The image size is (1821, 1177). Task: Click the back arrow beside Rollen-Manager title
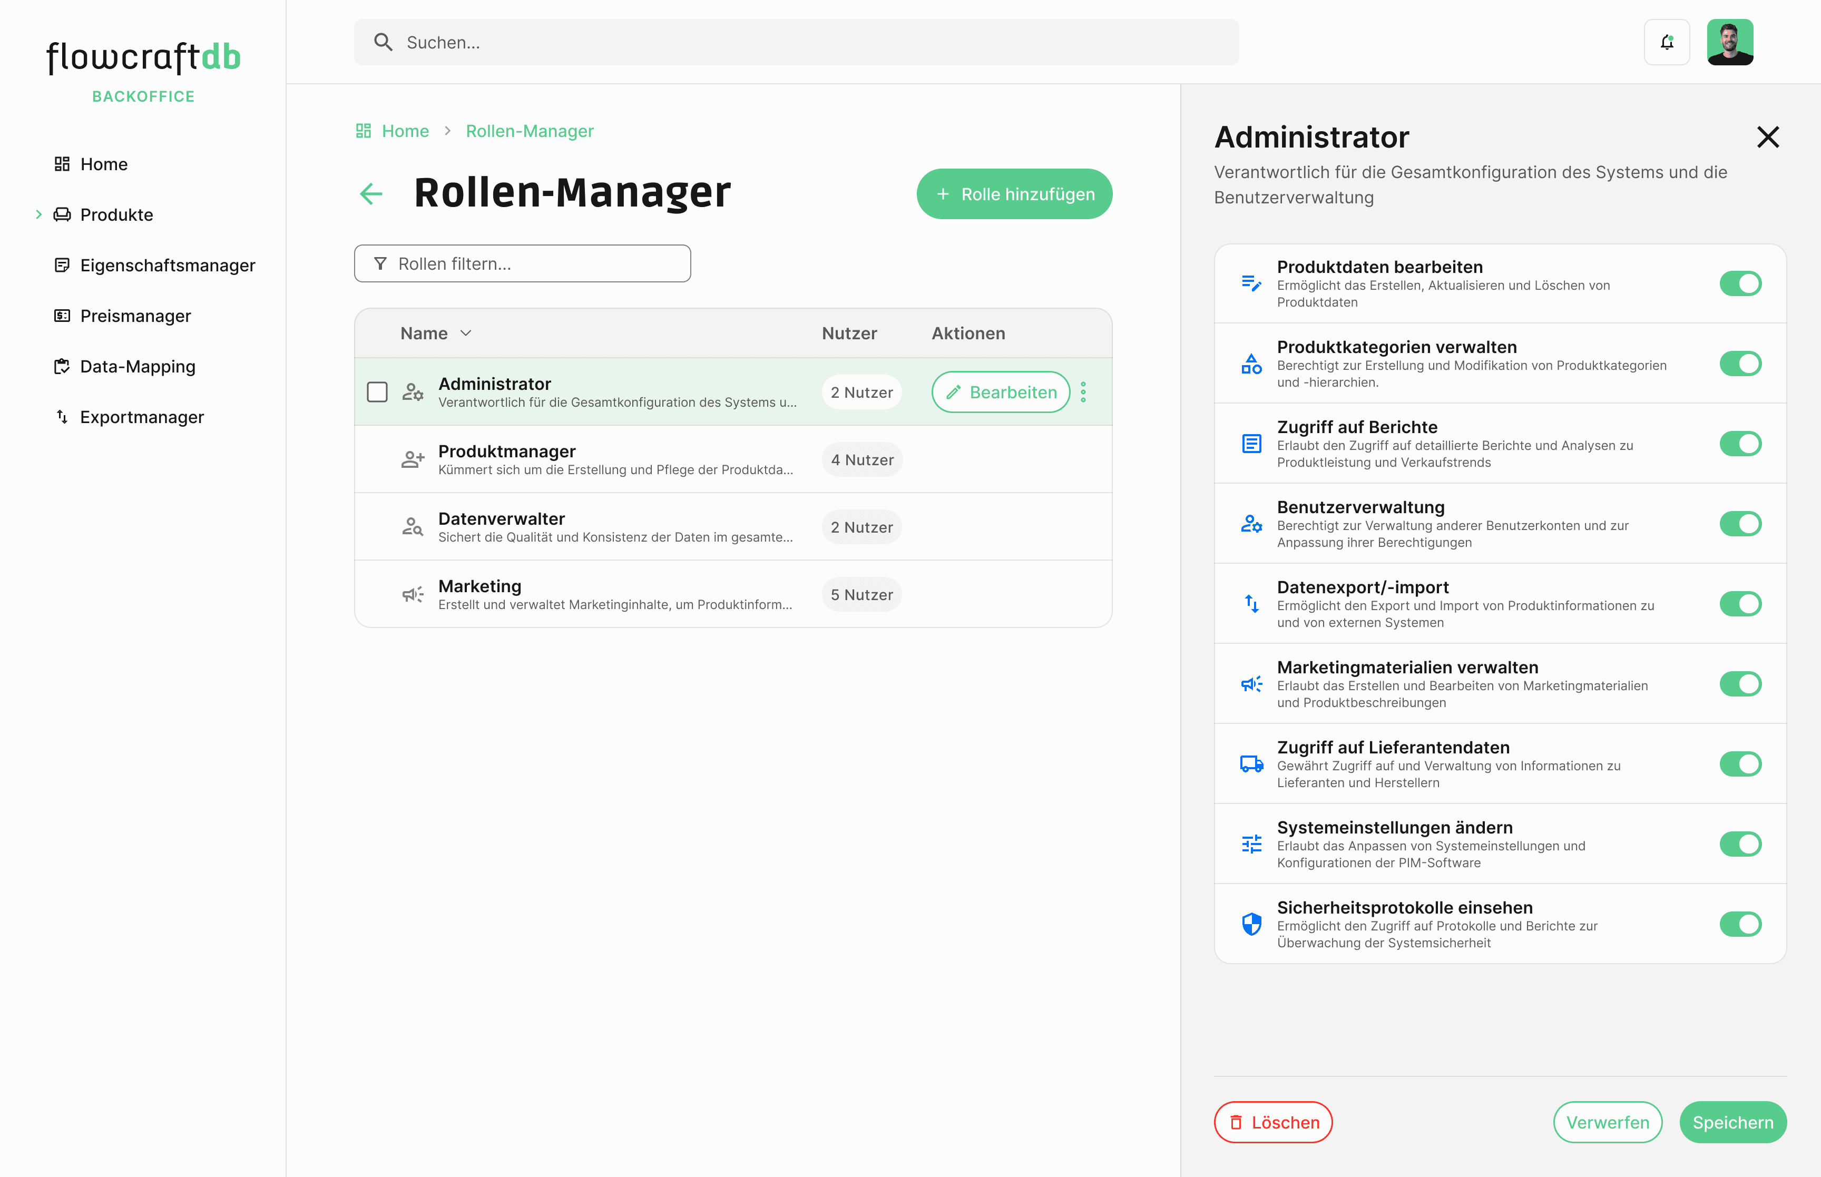(x=371, y=193)
